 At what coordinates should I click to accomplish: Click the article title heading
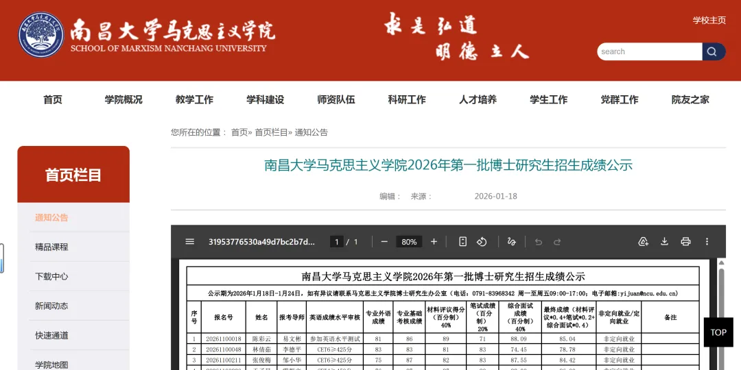point(448,165)
